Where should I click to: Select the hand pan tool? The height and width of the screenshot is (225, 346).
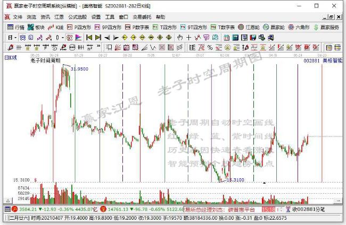click(180, 38)
